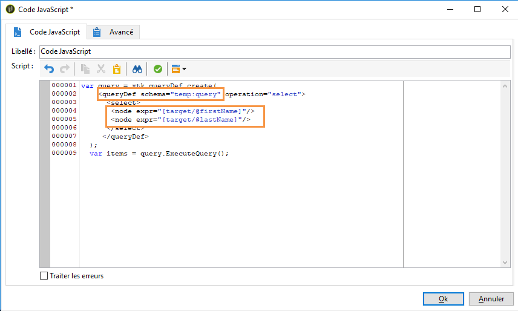Viewport: 518px width, 311px height.
Task: Click the '</queryDef>' closing tag text
Action: point(125,137)
